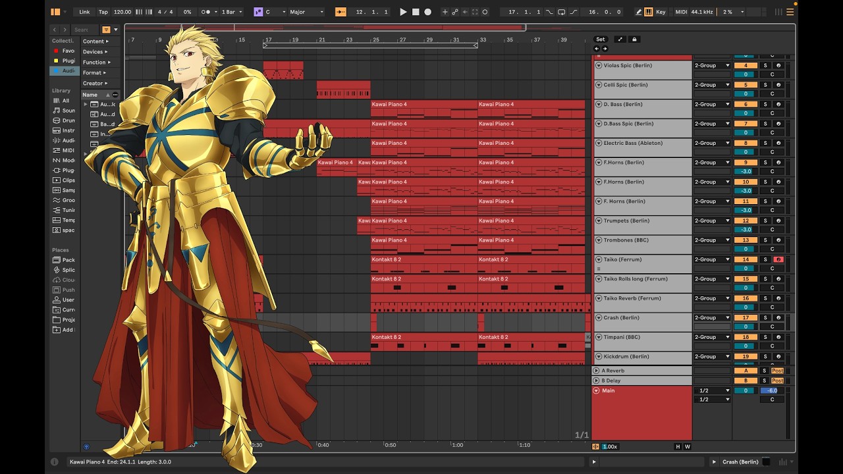This screenshot has height=474, width=843.
Task: Disarm the Taiko (Ferrum) record button
Action: pyautogui.click(x=778, y=260)
